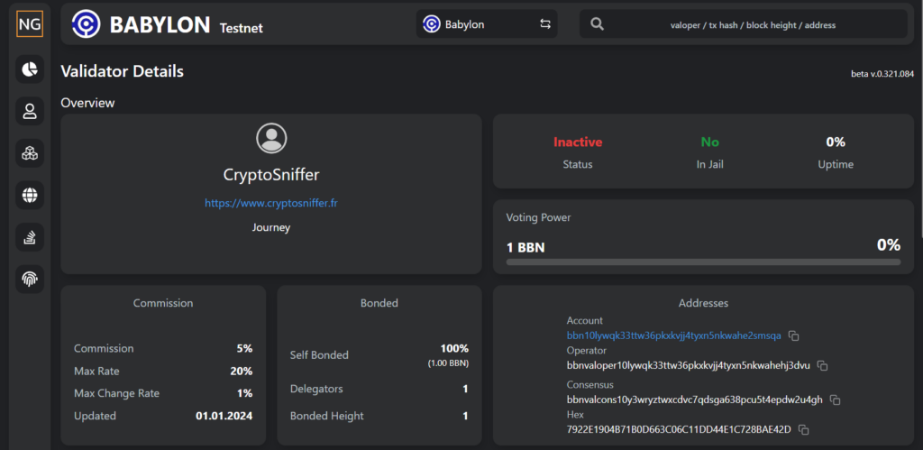Click the Voting Power progress bar
This screenshot has height=450, width=923.
703,262
